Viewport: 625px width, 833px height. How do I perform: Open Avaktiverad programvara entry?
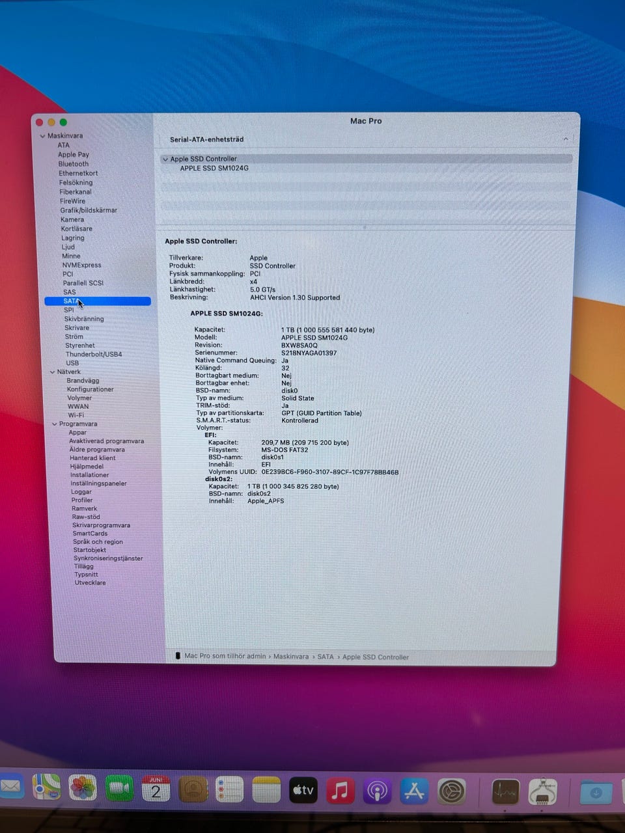click(107, 441)
